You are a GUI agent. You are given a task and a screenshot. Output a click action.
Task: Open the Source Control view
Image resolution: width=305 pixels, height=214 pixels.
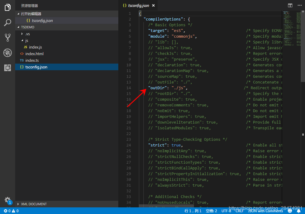tap(8, 38)
